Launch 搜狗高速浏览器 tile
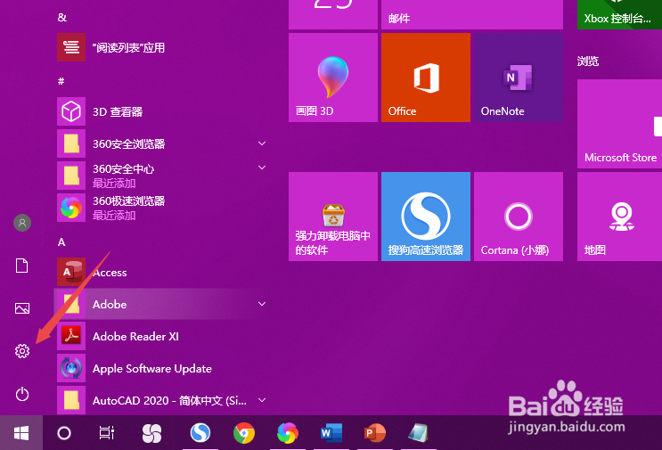The width and height of the screenshot is (662, 450). click(426, 217)
